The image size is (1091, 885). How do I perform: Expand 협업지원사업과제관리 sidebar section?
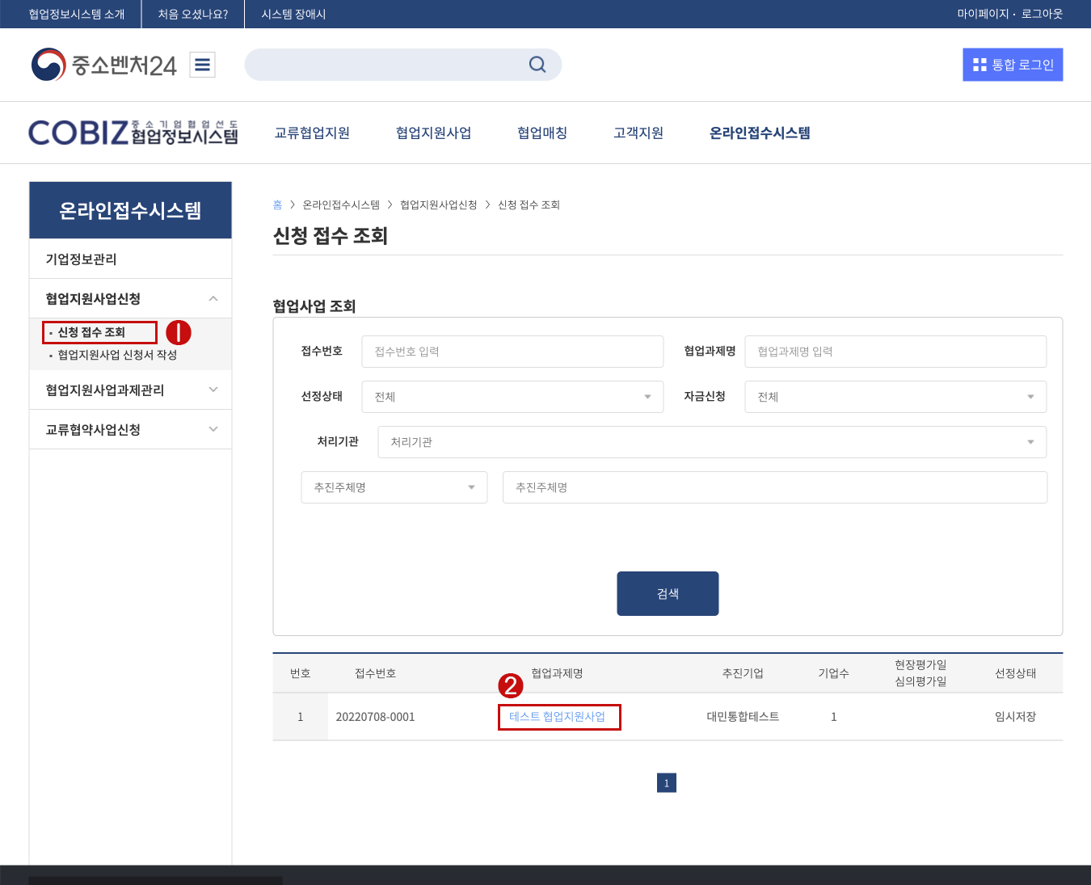130,390
